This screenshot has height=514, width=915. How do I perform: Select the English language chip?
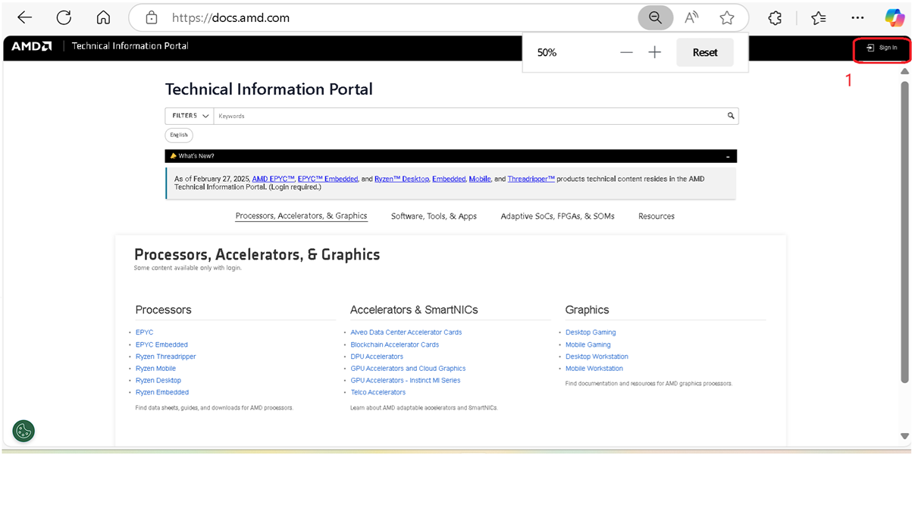tap(179, 135)
